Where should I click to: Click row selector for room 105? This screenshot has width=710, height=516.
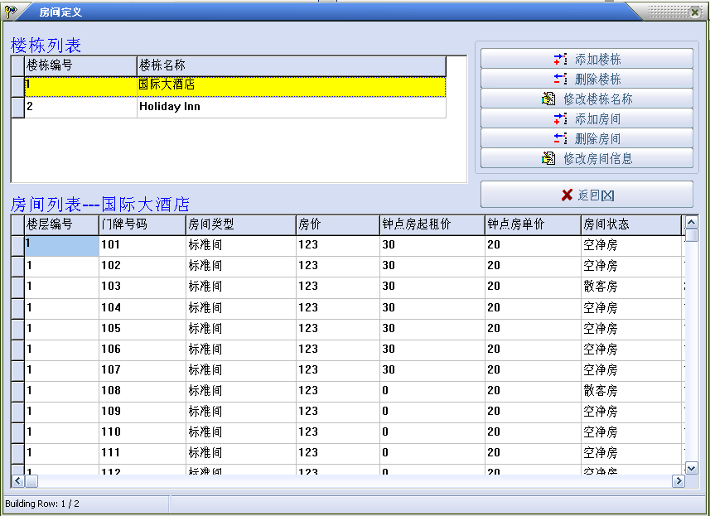click(x=17, y=329)
